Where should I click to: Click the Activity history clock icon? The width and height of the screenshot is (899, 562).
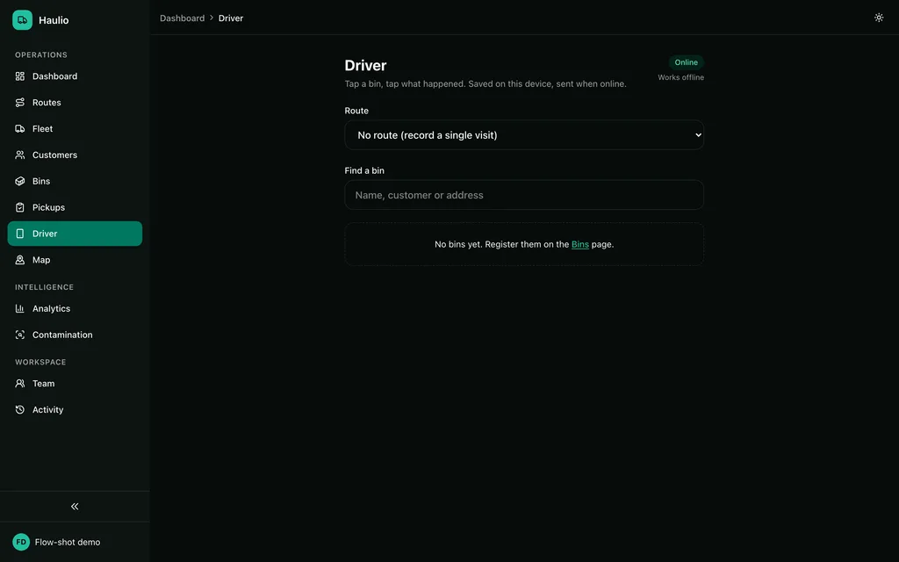[20, 410]
